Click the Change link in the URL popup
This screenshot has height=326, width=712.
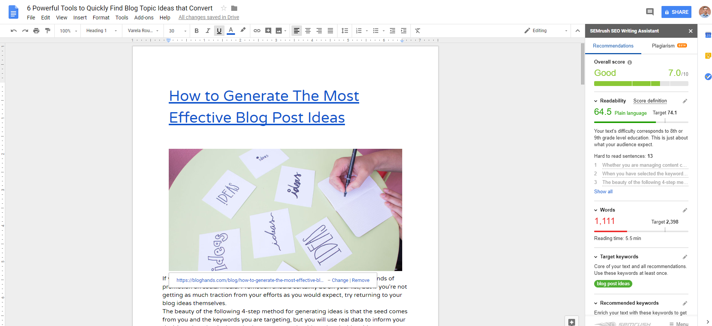click(x=340, y=280)
